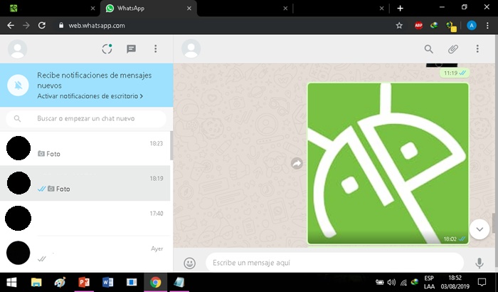
Task: Start a new chat with the message icon
Action: coord(131,48)
